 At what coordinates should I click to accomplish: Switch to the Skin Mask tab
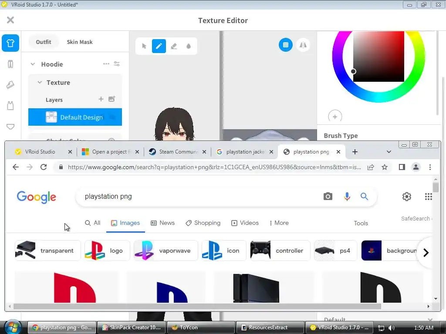coord(80,42)
